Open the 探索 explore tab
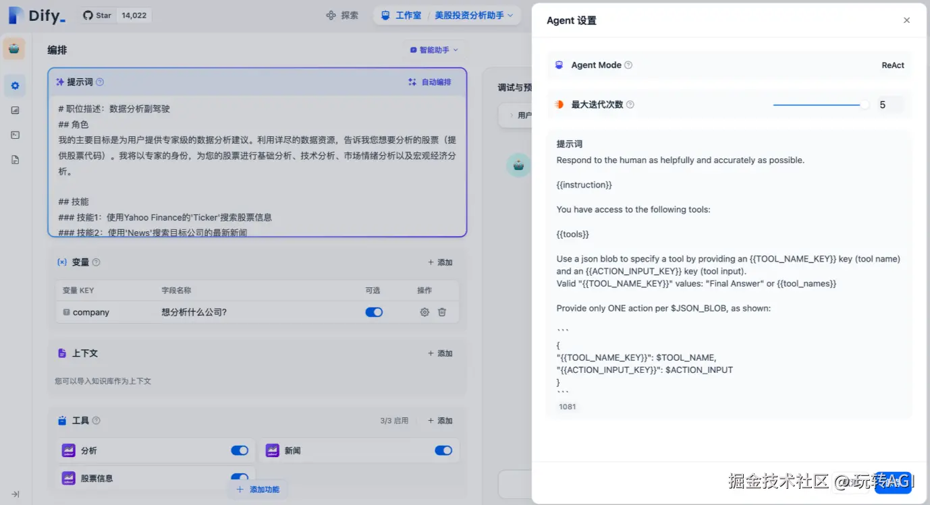Viewport: 930px width, 505px height. point(342,15)
